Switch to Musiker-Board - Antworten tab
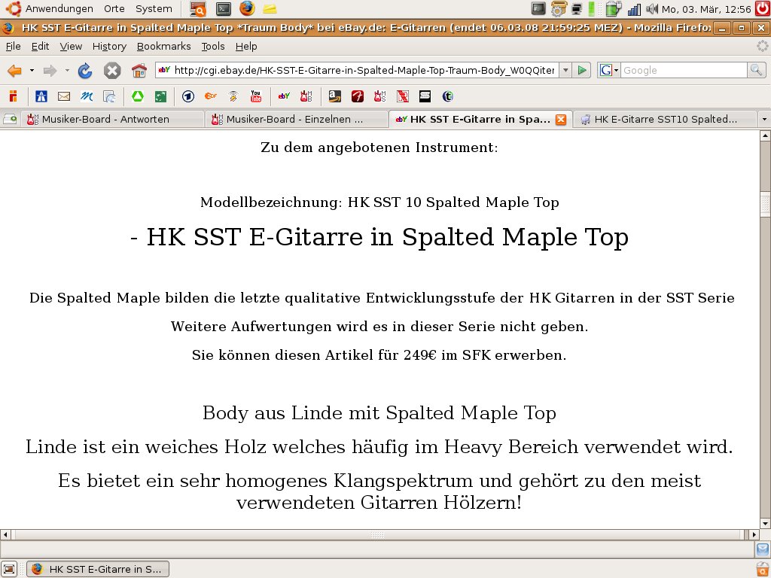Screen dimensions: 771x578 (112, 120)
